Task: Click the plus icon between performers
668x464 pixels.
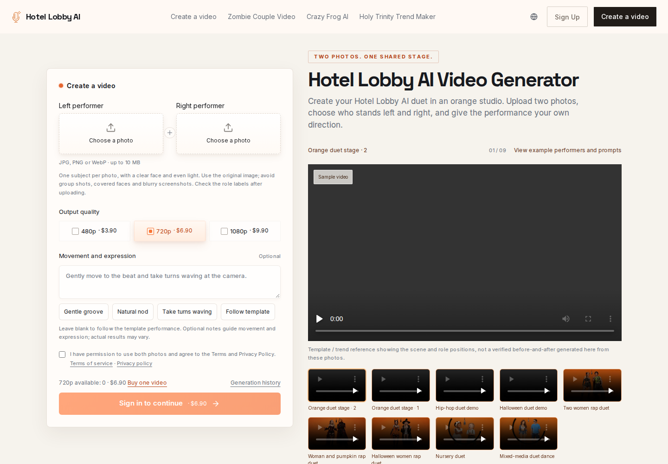Action: (x=170, y=133)
